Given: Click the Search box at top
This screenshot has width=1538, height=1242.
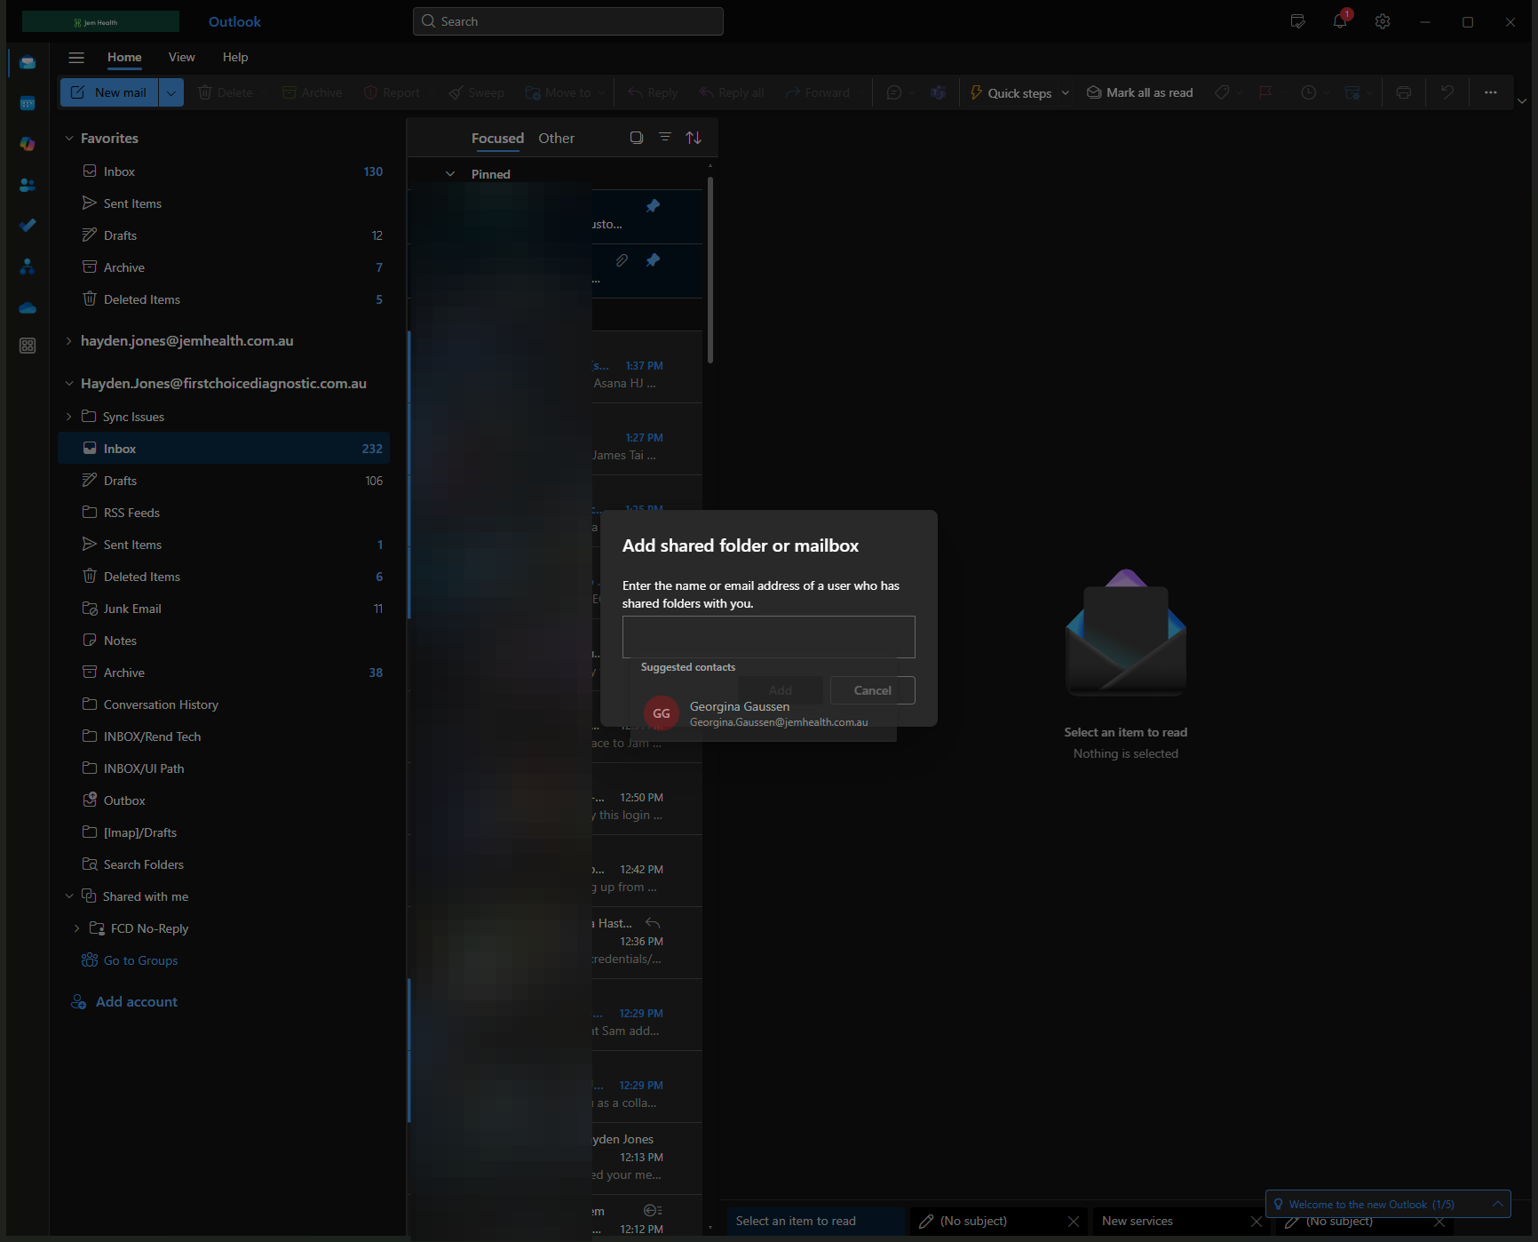Looking at the screenshot, I should point(568,21).
